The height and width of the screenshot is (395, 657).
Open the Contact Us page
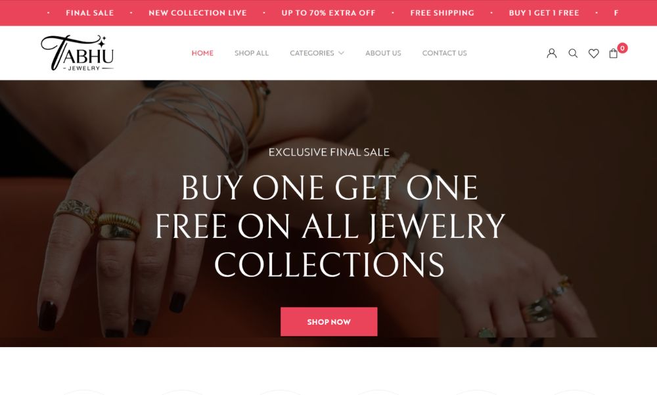point(445,53)
